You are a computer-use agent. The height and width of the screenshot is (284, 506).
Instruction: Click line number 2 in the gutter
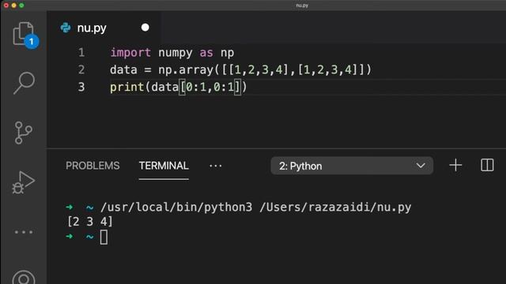[x=81, y=69]
